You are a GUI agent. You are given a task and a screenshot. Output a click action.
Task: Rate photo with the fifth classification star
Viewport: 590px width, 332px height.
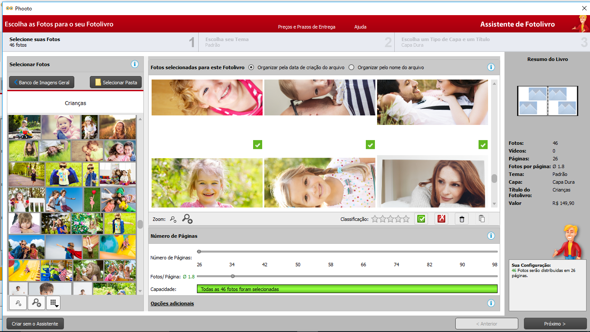(406, 219)
